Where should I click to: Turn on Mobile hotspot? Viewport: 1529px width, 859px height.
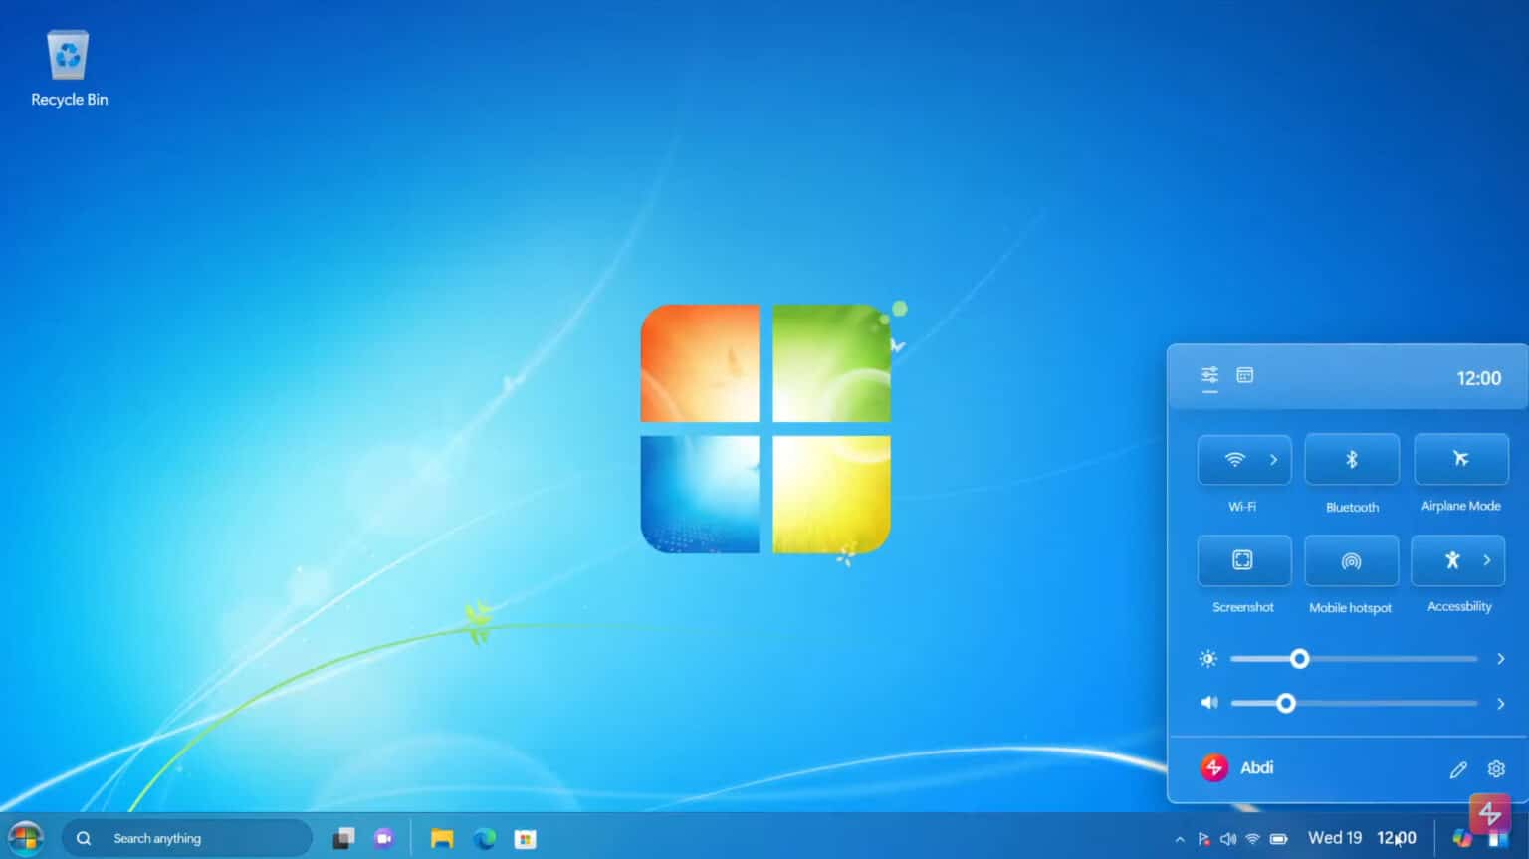[x=1351, y=560]
